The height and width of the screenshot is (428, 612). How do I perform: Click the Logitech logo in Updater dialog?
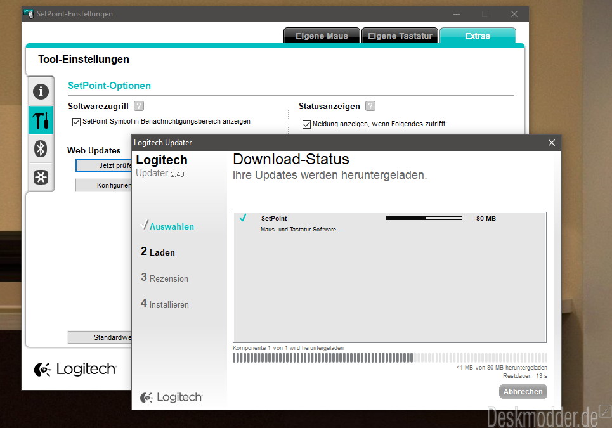point(171,397)
